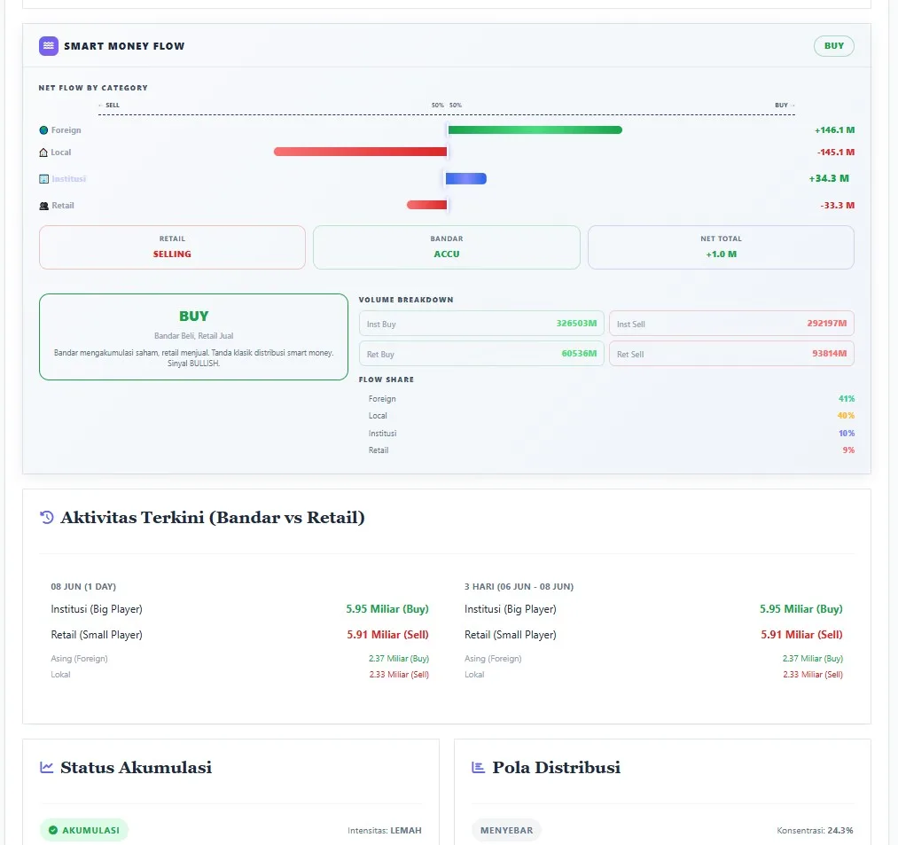Image resolution: width=898 pixels, height=845 pixels.
Task: Click the Aktivitas Terkini history icon
Action: [47, 517]
